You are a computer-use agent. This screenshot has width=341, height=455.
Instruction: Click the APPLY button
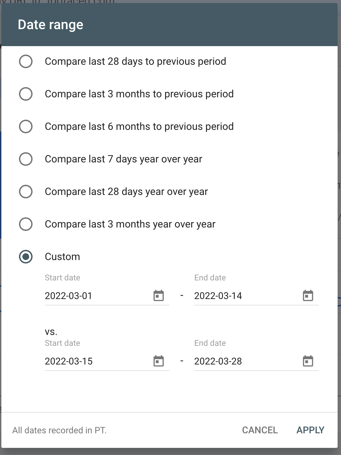click(310, 430)
